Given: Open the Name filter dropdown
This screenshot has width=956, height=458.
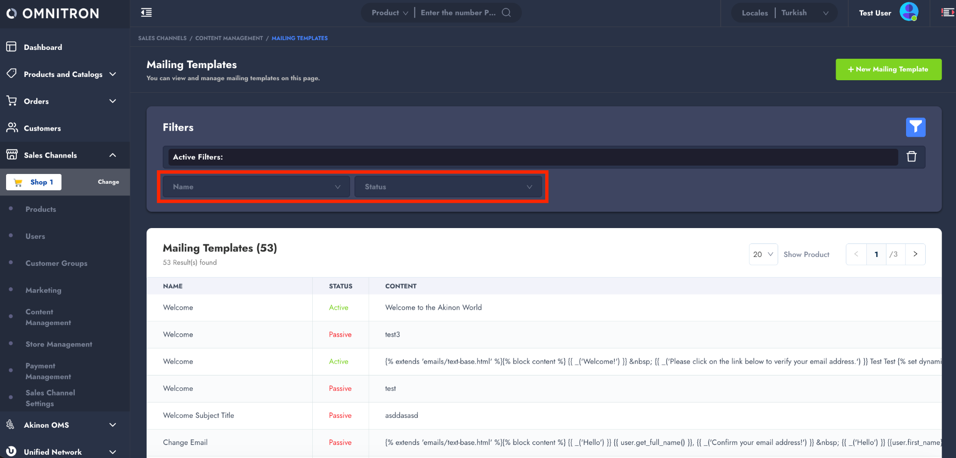Looking at the screenshot, I should (256, 187).
